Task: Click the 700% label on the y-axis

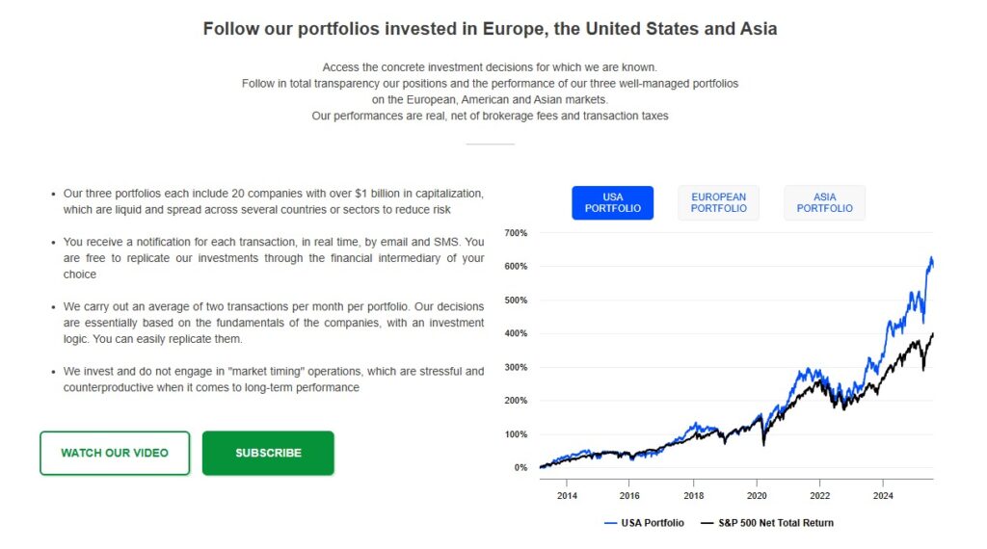Action: (516, 233)
